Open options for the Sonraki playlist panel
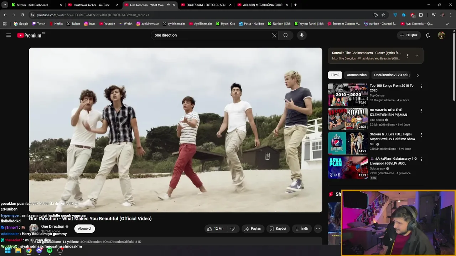The width and height of the screenshot is (456, 256). point(408,56)
